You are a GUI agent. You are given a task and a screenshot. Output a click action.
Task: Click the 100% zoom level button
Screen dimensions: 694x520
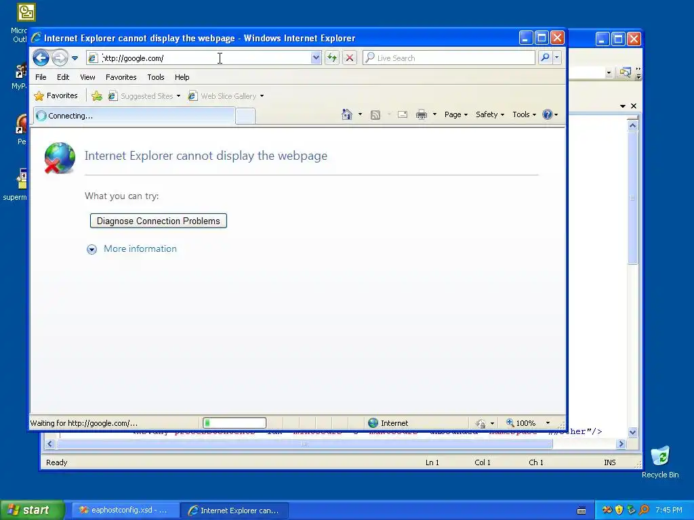[x=521, y=423]
